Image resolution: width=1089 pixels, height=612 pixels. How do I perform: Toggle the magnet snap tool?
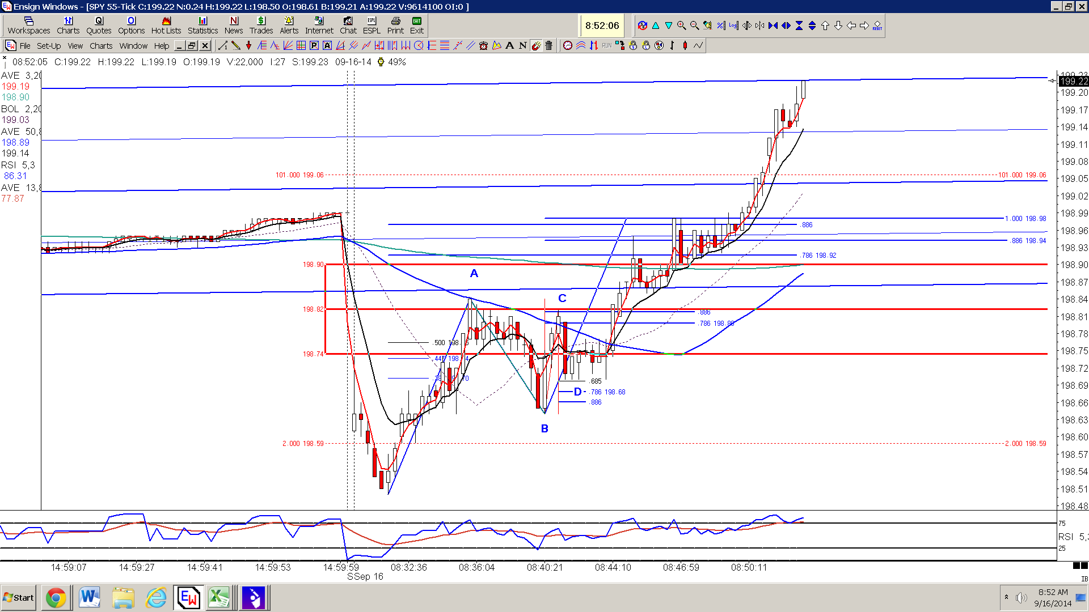tap(536, 45)
